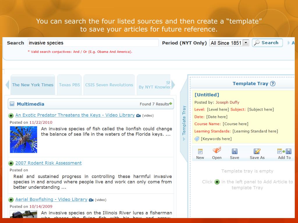Edit the [Course here] field
This screenshot has height=223, width=298.
235,124
